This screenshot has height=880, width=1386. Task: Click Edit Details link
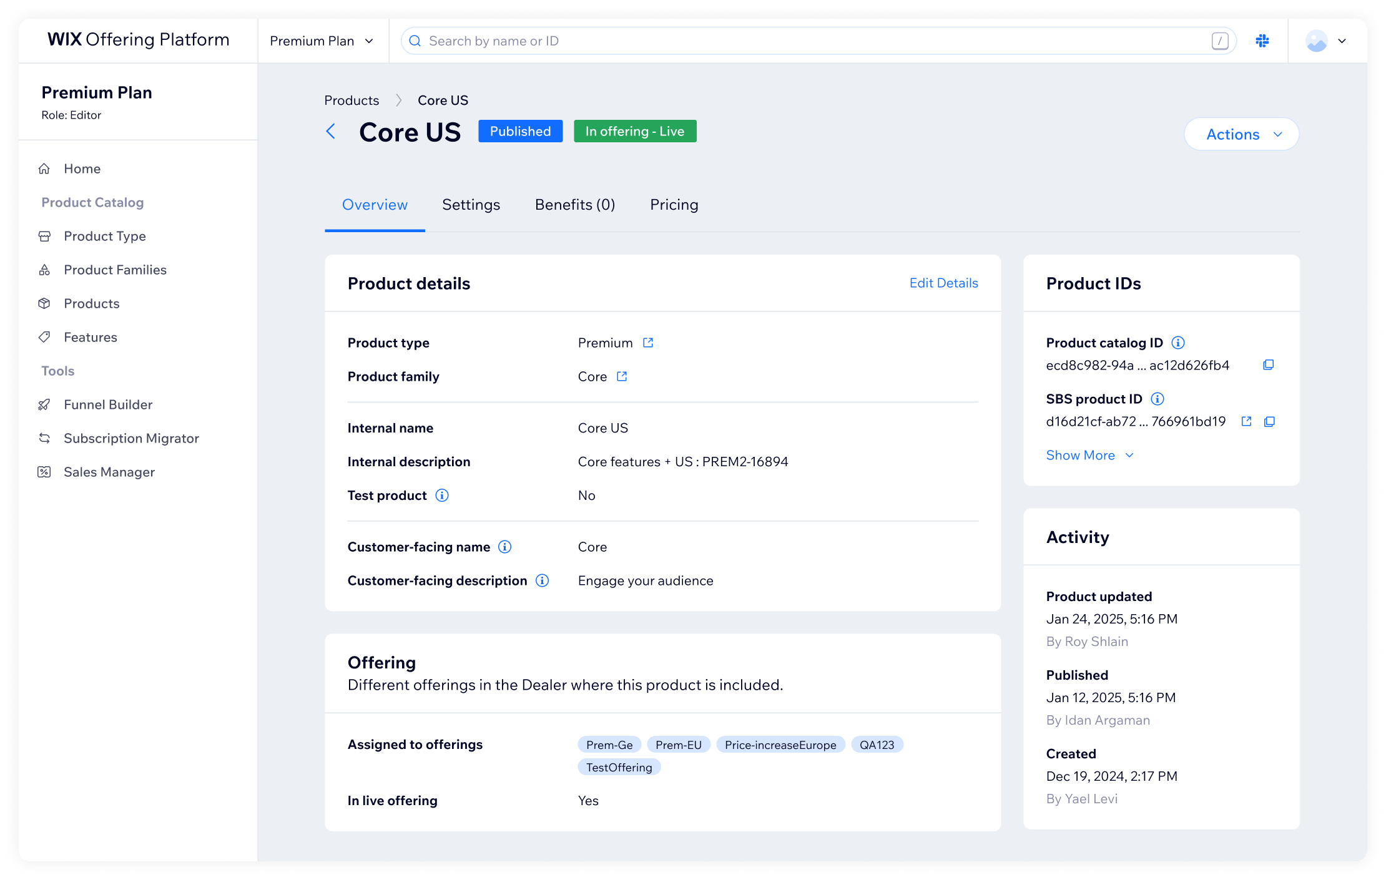pos(943,283)
